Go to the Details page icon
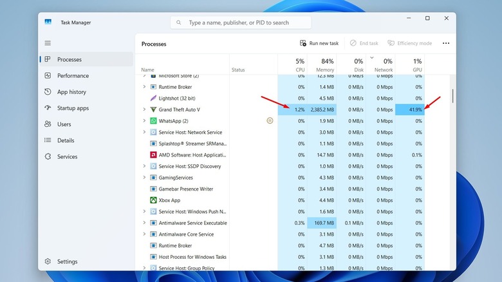Image resolution: width=502 pixels, height=282 pixels. [x=48, y=140]
